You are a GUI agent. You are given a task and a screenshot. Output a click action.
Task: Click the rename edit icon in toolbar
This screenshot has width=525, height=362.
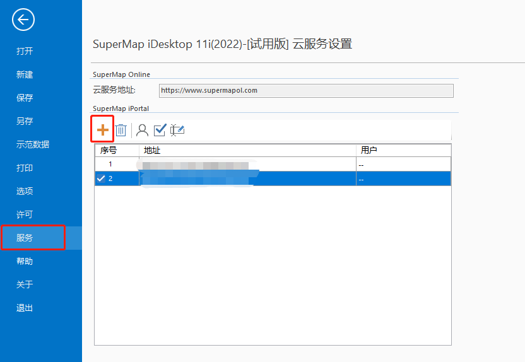[x=177, y=130]
